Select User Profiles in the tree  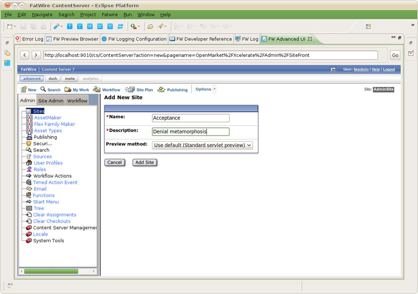48,163
